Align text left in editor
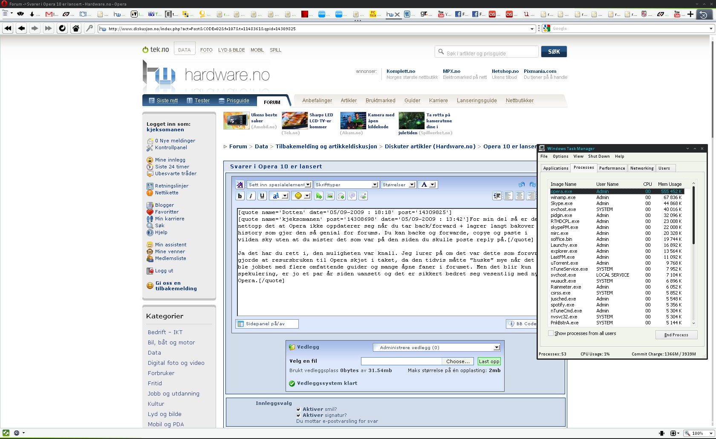This screenshot has width=716, height=439. (x=508, y=196)
